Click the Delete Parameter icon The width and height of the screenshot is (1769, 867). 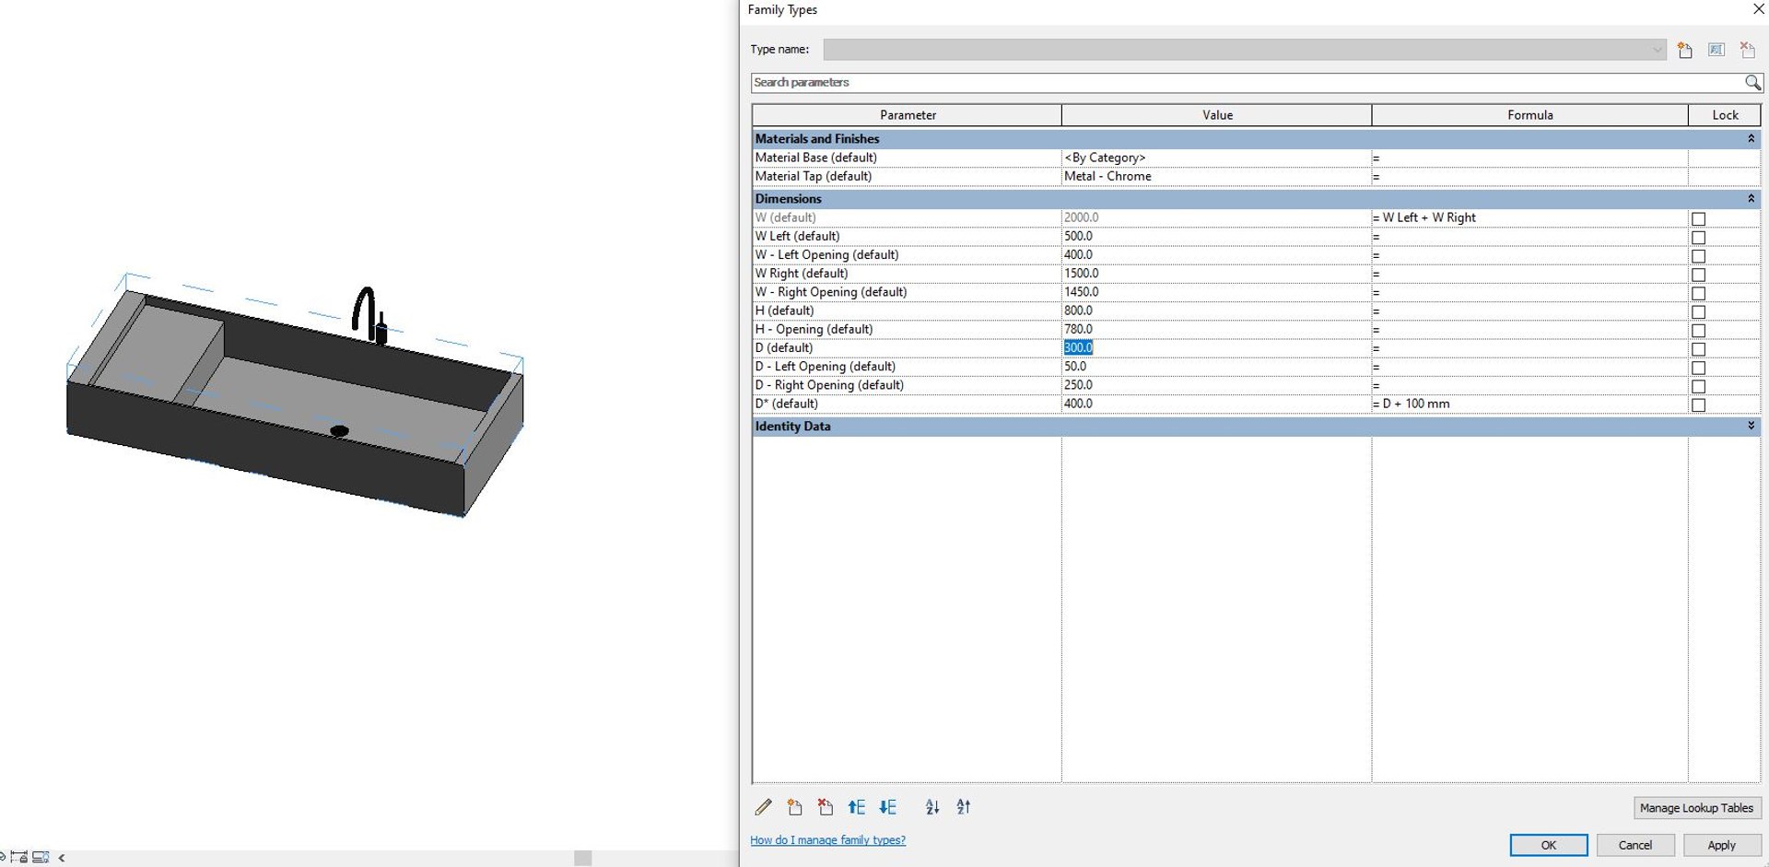pyautogui.click(x=826, y=807)
